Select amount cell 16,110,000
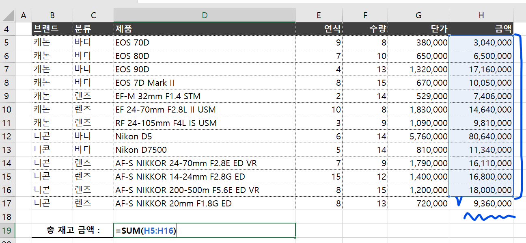Image resolution: width=526 pixels, height=243 pixels. click(481, 163)
